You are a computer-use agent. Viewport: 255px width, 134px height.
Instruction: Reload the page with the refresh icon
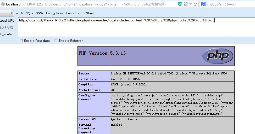[195, 4]
